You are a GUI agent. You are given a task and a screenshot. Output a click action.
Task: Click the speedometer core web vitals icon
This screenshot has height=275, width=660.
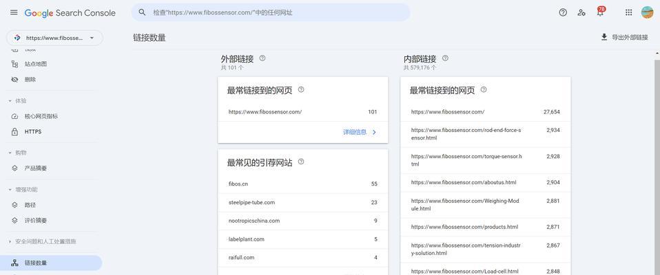[14, 116]
